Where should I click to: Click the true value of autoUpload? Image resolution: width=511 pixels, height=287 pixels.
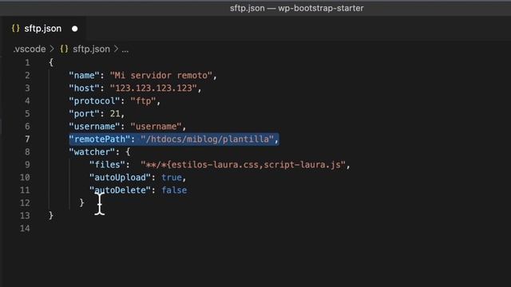(x=172, y=178)
